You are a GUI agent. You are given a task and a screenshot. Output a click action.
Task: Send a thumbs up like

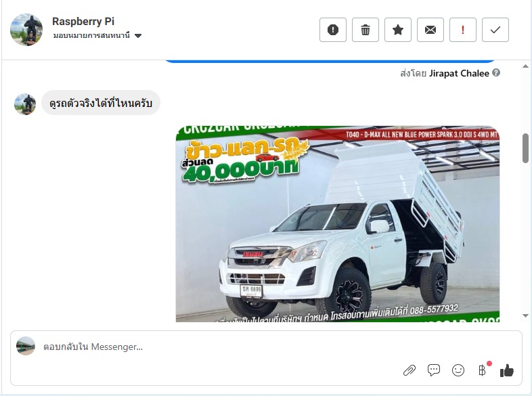click(507, 370)
